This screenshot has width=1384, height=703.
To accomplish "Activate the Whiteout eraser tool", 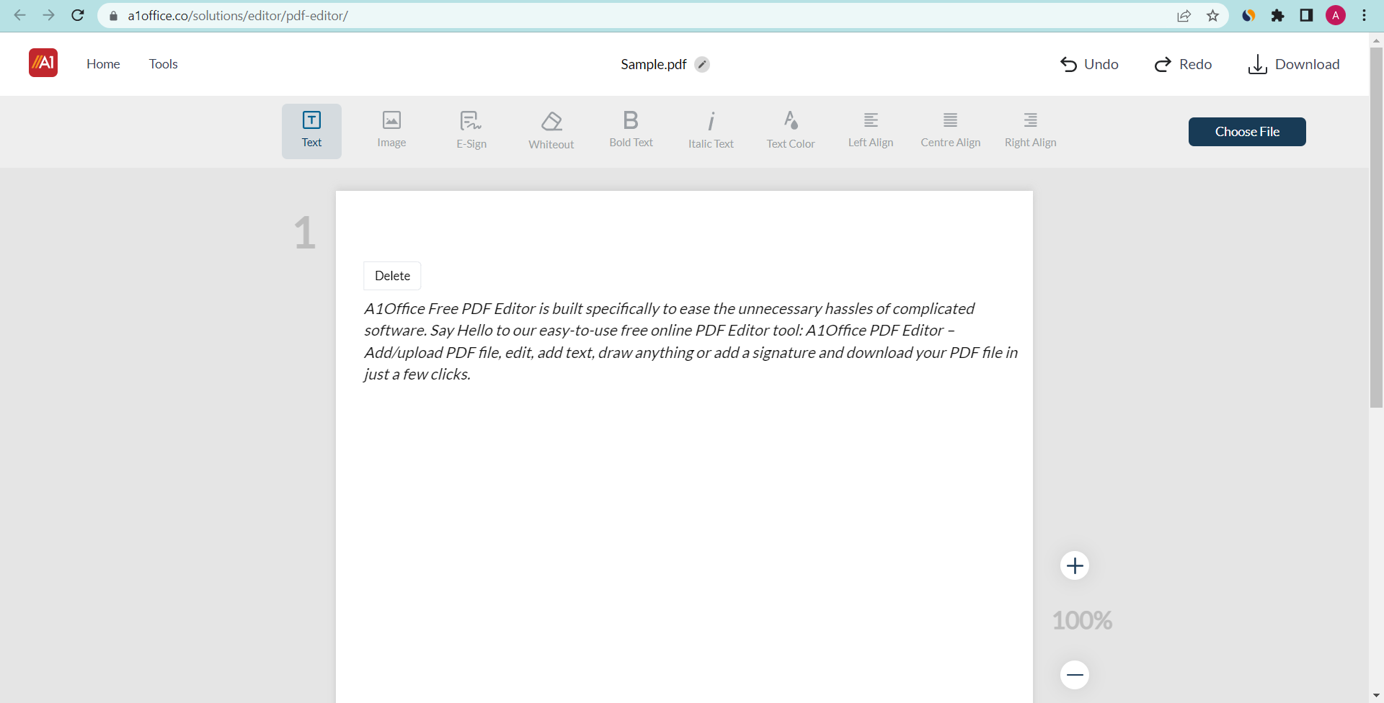I will tap(551, 130).
